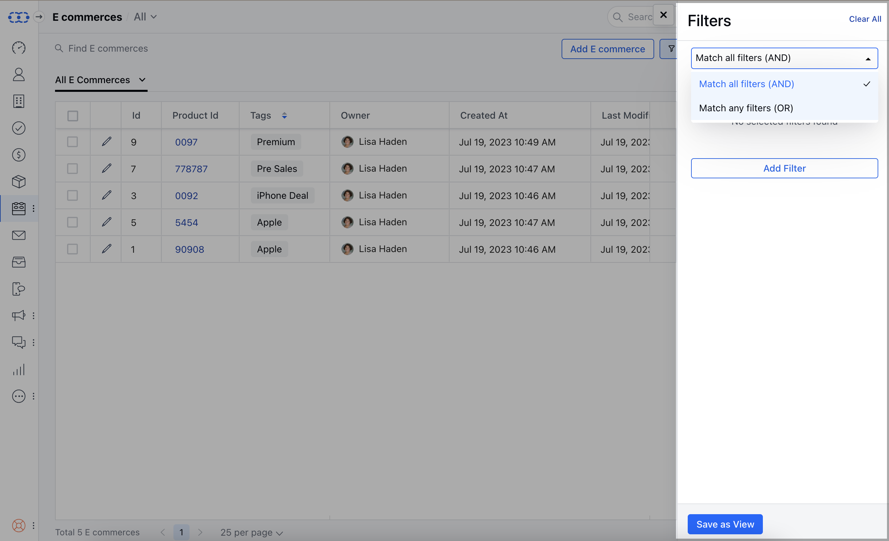
Task: Expand the All dropdown beside E commerces title
Action: pos(145,17)
